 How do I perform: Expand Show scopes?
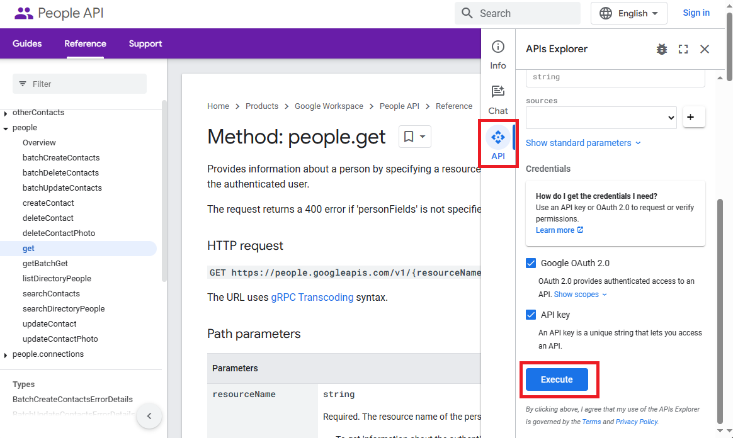pyautogui.click(x=580, y=294)
